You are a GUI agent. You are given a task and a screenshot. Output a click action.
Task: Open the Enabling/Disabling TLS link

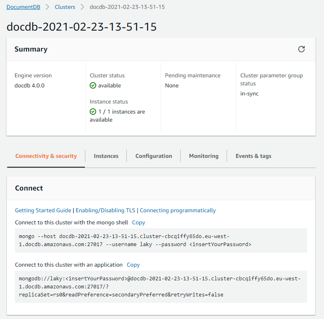click(x=105, y=210)
